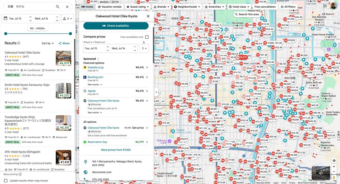340x184 pixels.
Task: Expand the Hotel class filter
Action: (x=239, y=7)
